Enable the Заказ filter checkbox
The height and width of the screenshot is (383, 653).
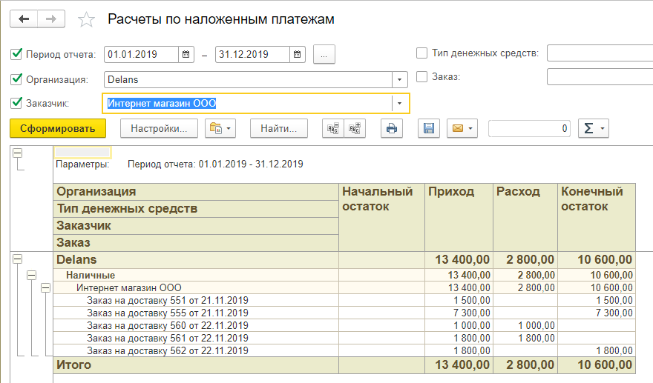click(x=422, y=77)
